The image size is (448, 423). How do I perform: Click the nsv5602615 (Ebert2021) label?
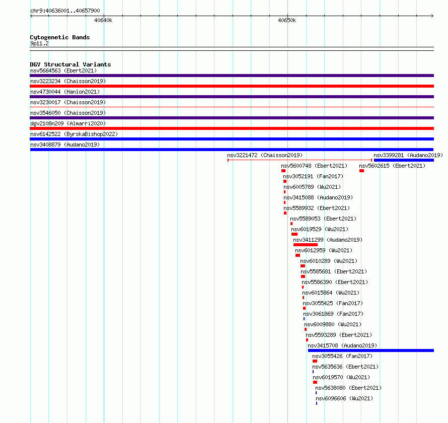coord(392,166)
